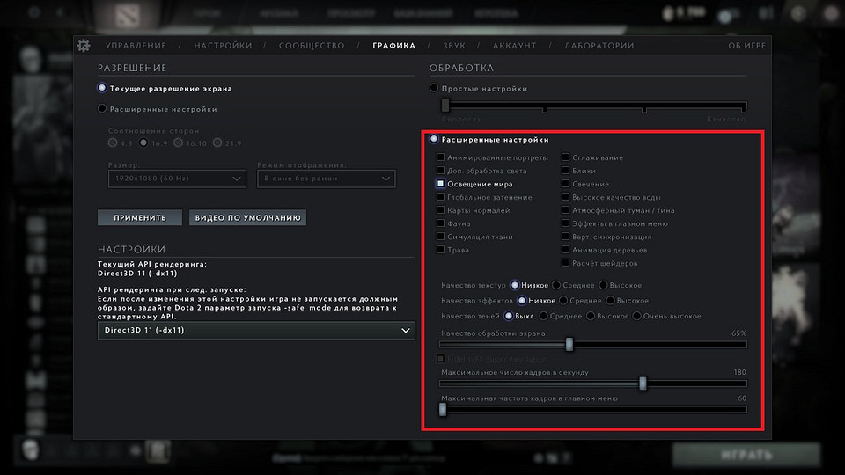Choose Очень высокое shadow quality
Image resolution: width=845 pixels, height=475 pixels.
click(638, 316)
